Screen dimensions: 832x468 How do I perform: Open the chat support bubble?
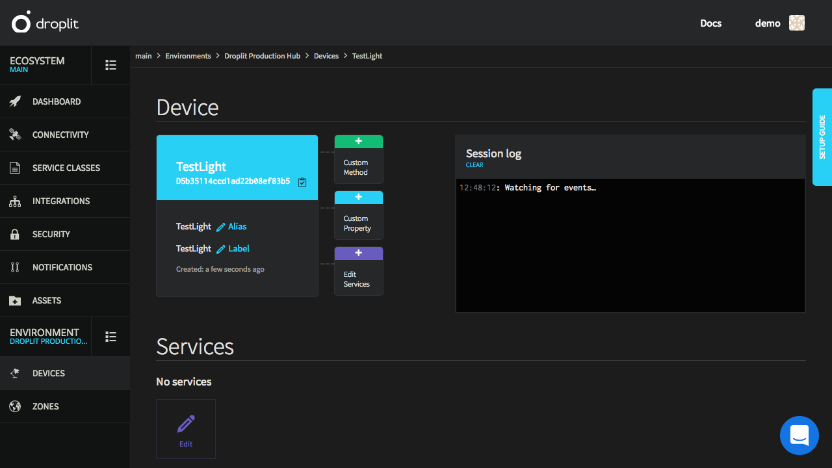pos(799,435)
